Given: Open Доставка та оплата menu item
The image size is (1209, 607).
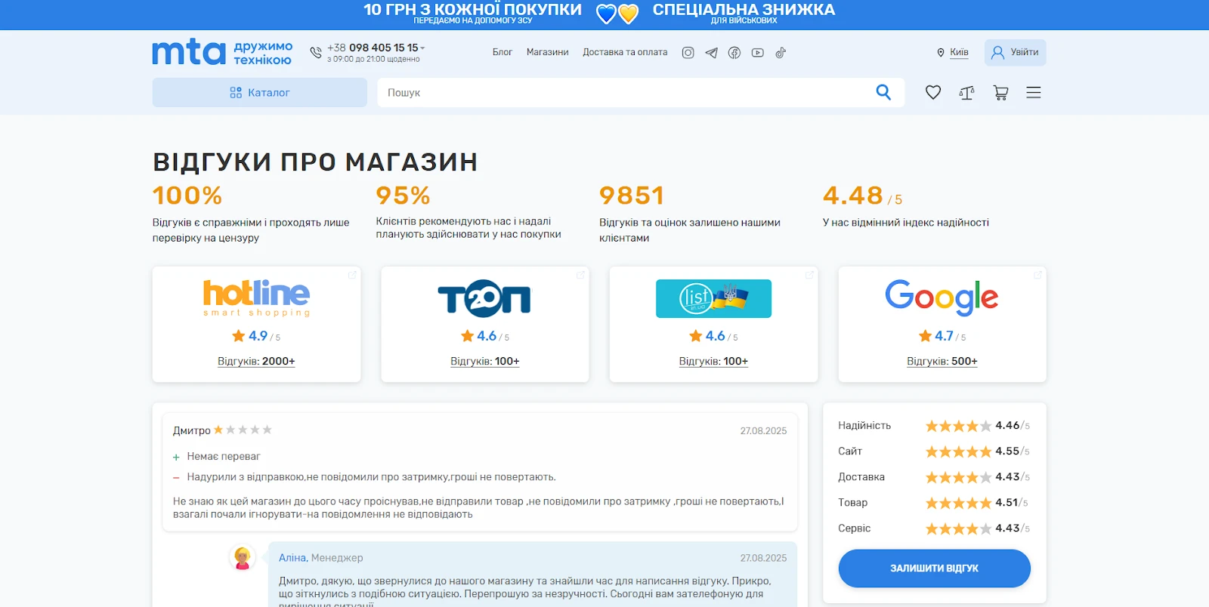Looking at the screenshot, I should point(625,52).
